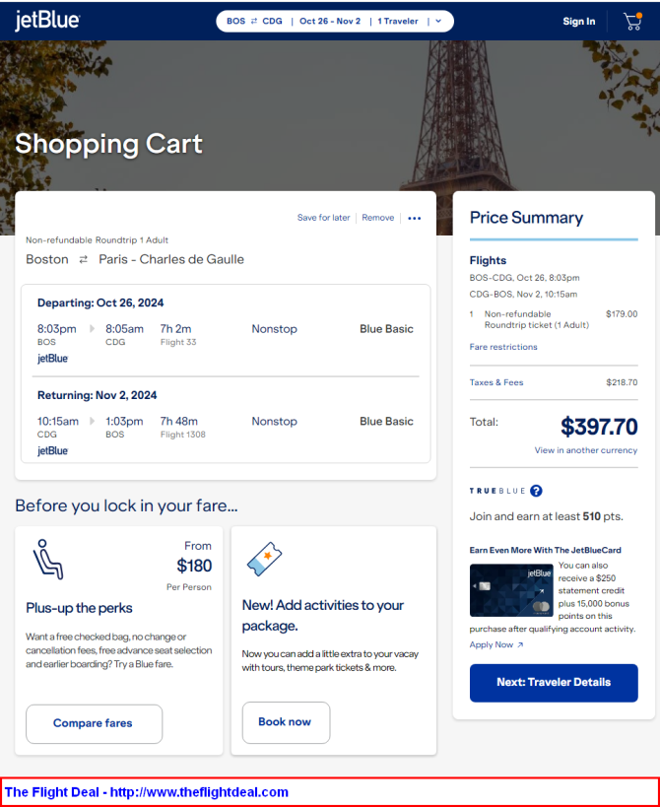Open Taxes & Fees breakdown
This screenshot has height=807, width=660.
pos(495,382)
